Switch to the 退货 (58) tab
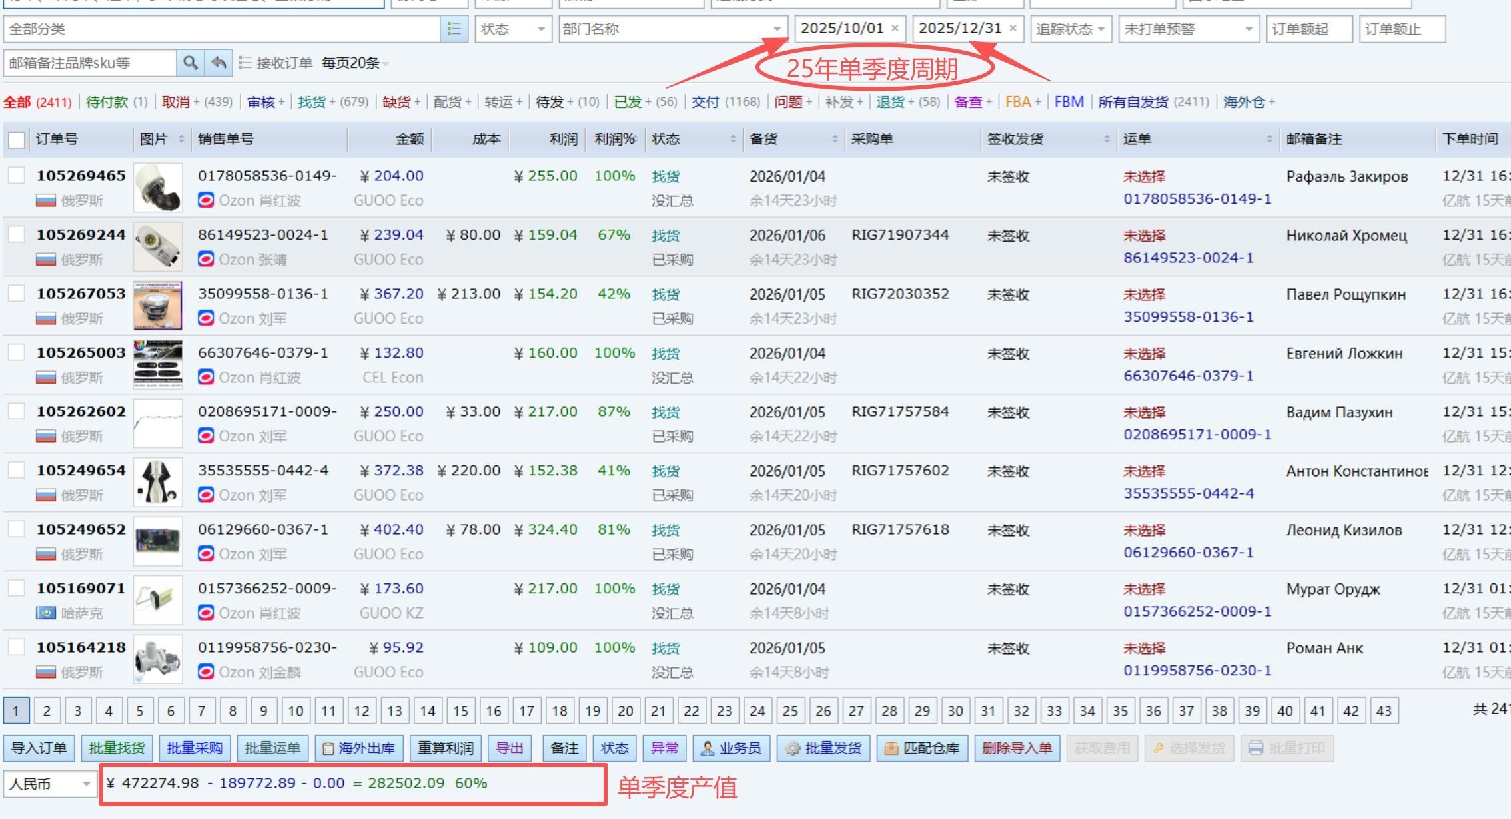 [x=908, y=102]
